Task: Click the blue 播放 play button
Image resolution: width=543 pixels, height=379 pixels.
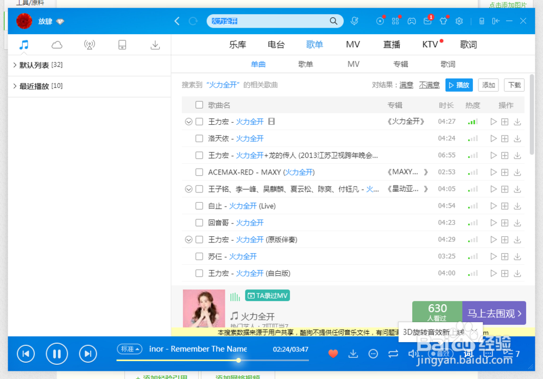Action: pyautogui.click(x=459, y=85)
